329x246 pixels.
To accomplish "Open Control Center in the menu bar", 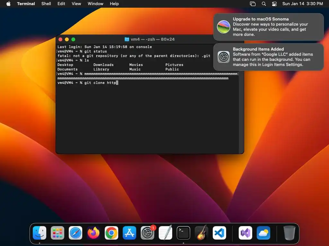I will 274,4.
